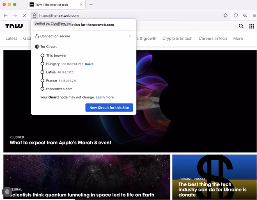Click thenextweb.com circuit destination entry
257x200 pixels.
[56, 89]
